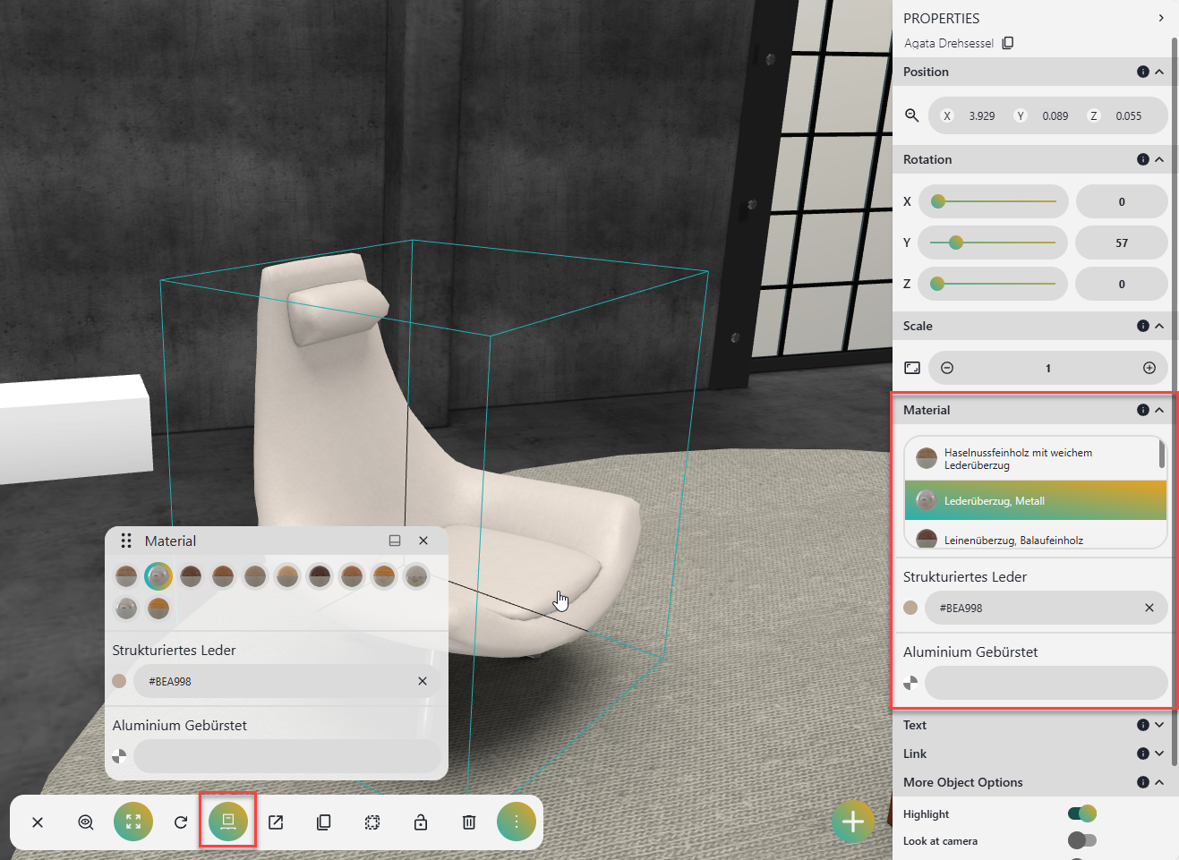The height and width of the screenshot is (860, 1179).
Task: Click the floating Material panel drag handle
Action: coord(126,541)
